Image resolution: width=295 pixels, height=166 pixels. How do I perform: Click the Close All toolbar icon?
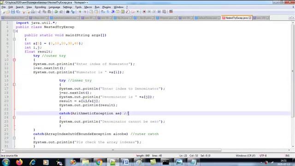28,12
